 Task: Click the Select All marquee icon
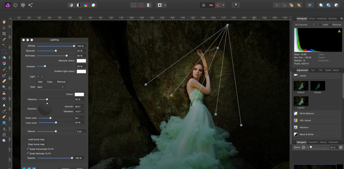pyautogui.click(x=134, y=5)
